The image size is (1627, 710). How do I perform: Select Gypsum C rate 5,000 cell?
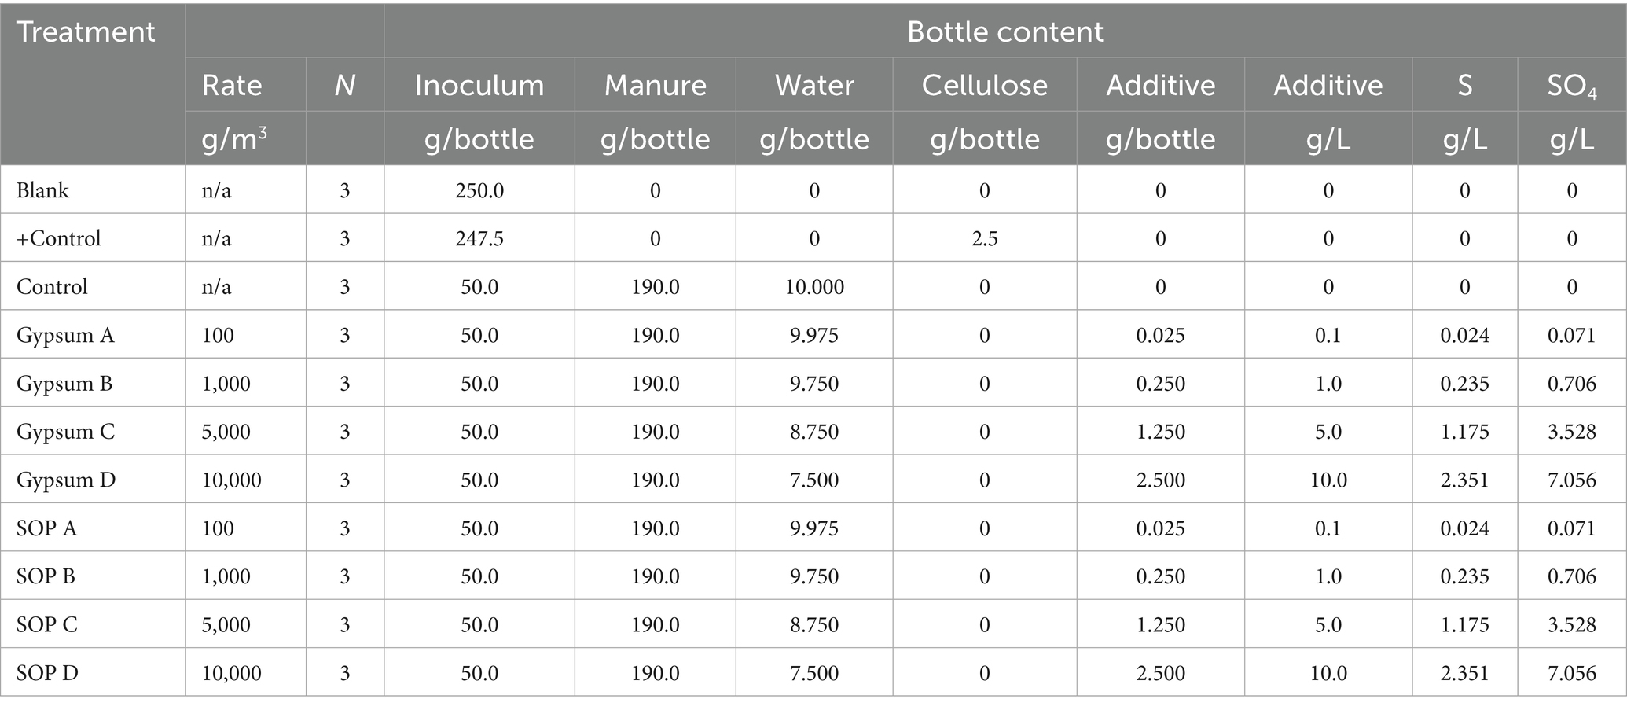click(226, 432)
